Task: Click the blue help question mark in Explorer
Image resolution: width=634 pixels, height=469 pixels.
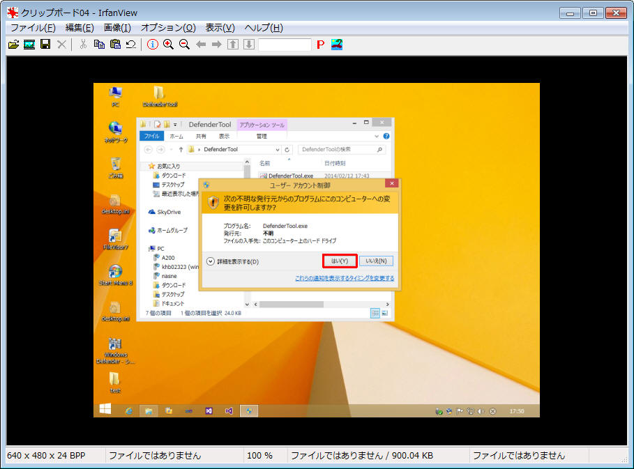Action: coord(386,136)
